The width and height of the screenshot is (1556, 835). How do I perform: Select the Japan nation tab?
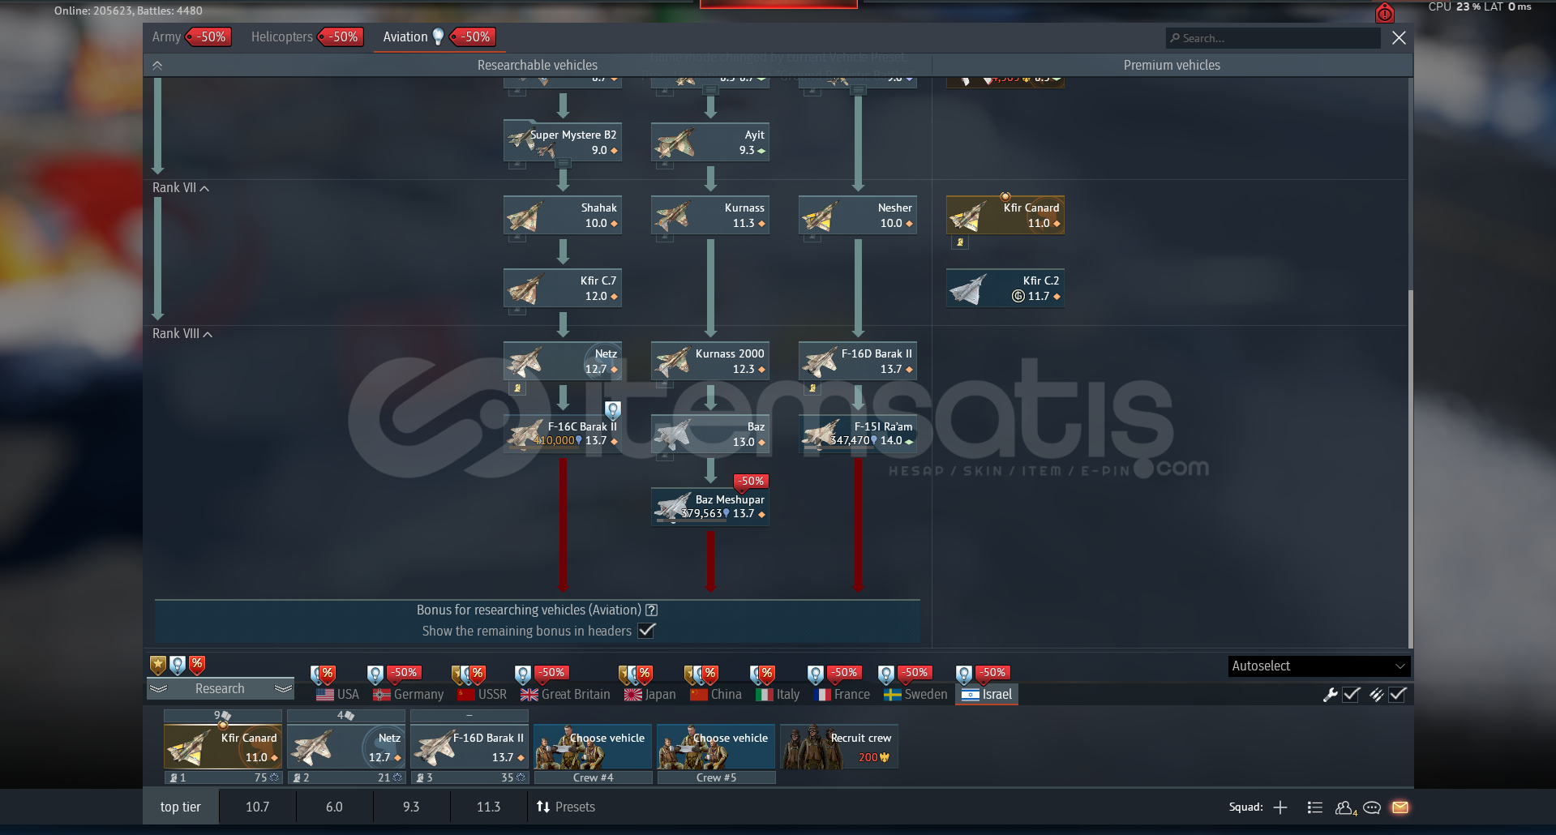tap(649, 695)
